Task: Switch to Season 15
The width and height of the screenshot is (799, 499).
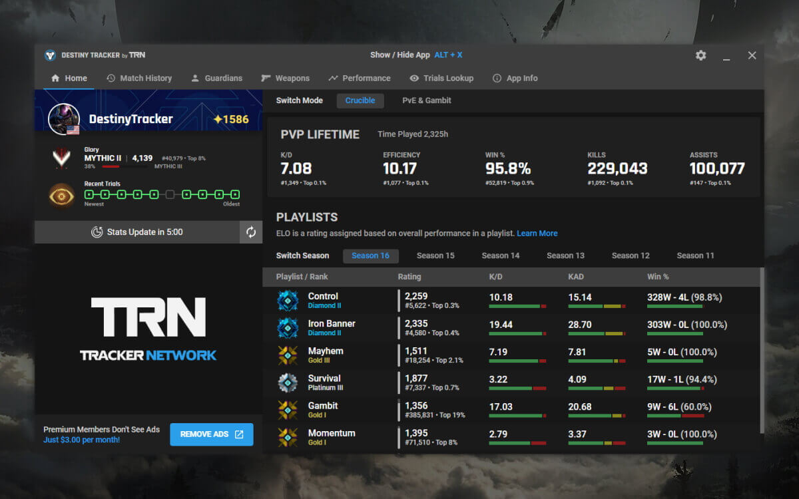Action: (x=435, y=255)
